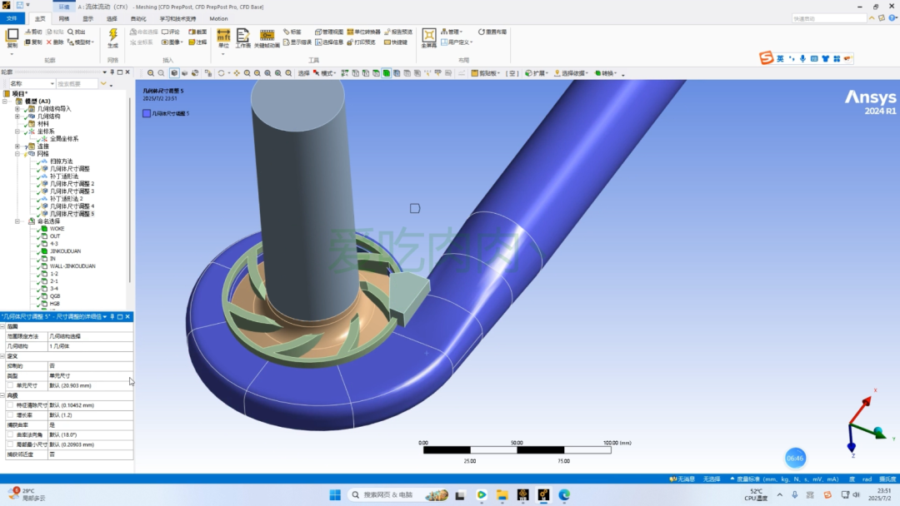Toggle 单元尺寸 parameter checkbox
Viewport: 900px width, 506px height.
[x=10, y=385]
